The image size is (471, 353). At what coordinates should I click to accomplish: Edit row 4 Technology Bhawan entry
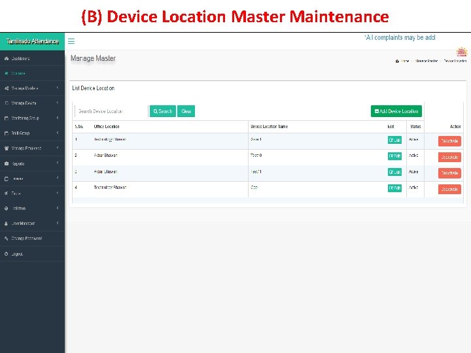coord(394,188)
